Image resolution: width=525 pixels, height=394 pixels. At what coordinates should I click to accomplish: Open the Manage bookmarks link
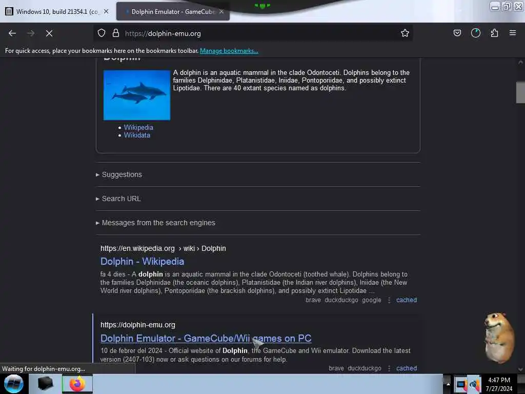(x=229, y=51)
